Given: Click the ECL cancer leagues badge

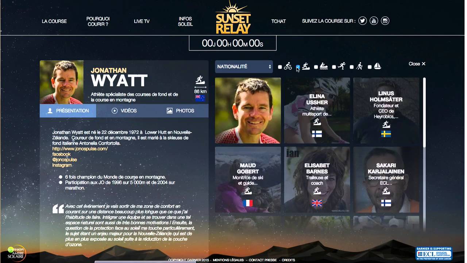Looking at the screenshot, I should coord(434,253).
